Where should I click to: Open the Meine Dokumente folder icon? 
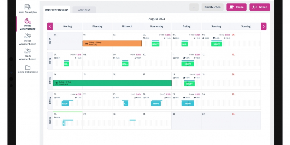coord(27,67)
